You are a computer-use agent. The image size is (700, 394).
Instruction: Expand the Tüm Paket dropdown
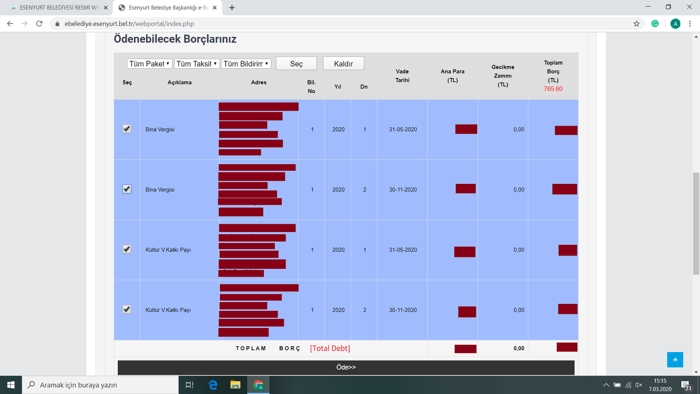pyautogui.click(x=149, y=64)
